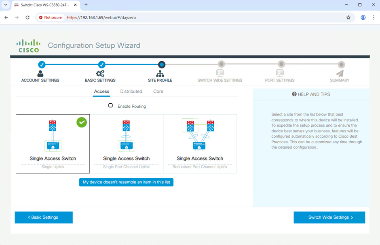Click the SWITCH WIDE SETTINGS step label
Image resolution: width=380 pixels, height=245 pixels.
[x=220, y=80]
